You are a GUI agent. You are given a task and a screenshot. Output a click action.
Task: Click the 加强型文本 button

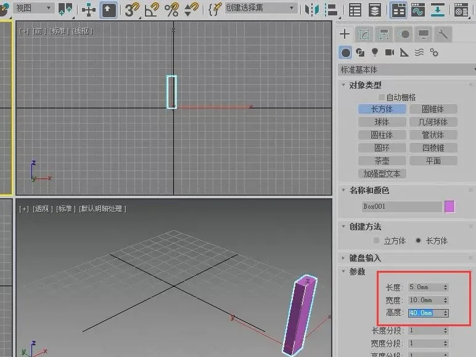(382, 174)
